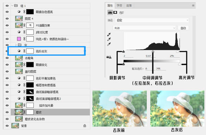
Task: Open the RGB channel dropdown
Action: pyautogui.click(x=144, y=28)
